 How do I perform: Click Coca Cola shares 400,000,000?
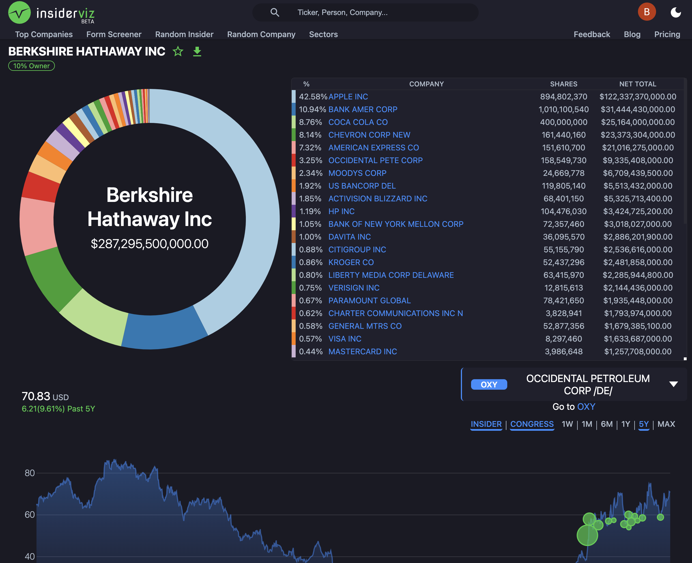click(563, 122)
